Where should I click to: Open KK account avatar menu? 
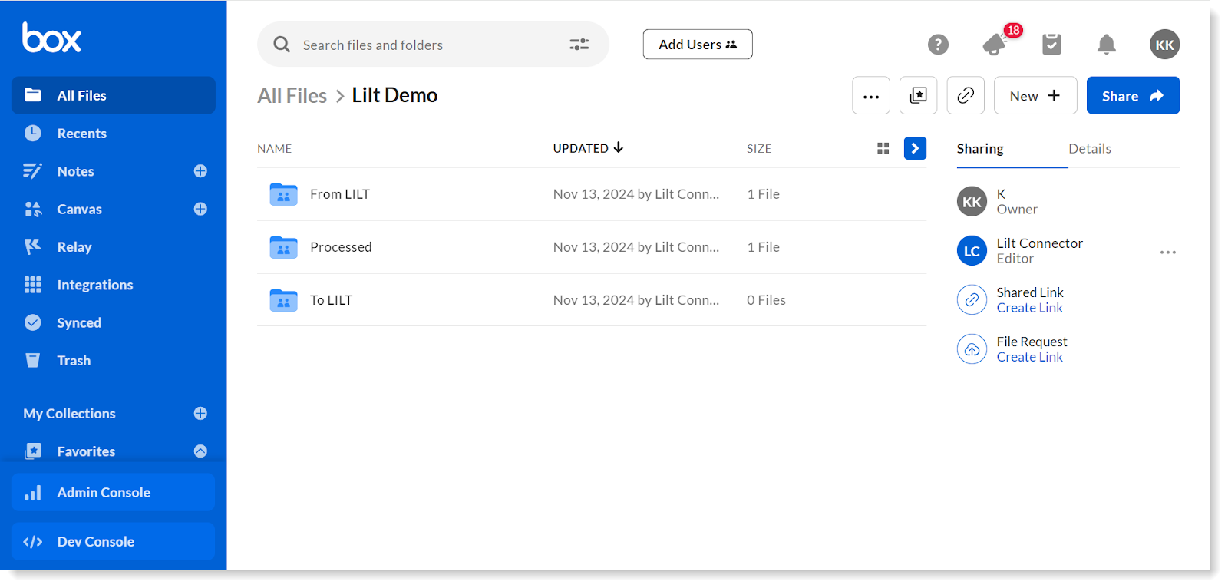(x=1164, y=45)
